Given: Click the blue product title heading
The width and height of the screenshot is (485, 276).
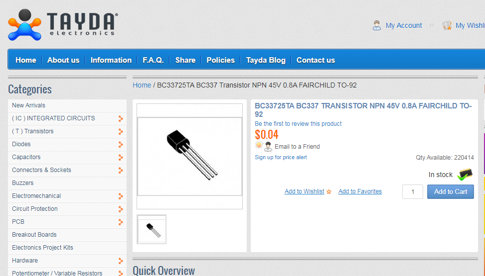Looking at the screenshot, I should coord(363,110).
